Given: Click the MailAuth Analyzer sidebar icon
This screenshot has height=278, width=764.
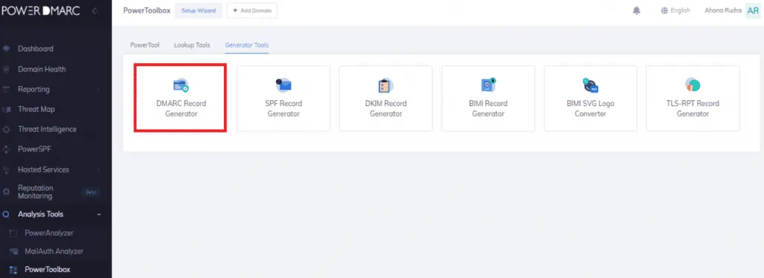Looking at the screenshot, I should click(x=13, y=252).
